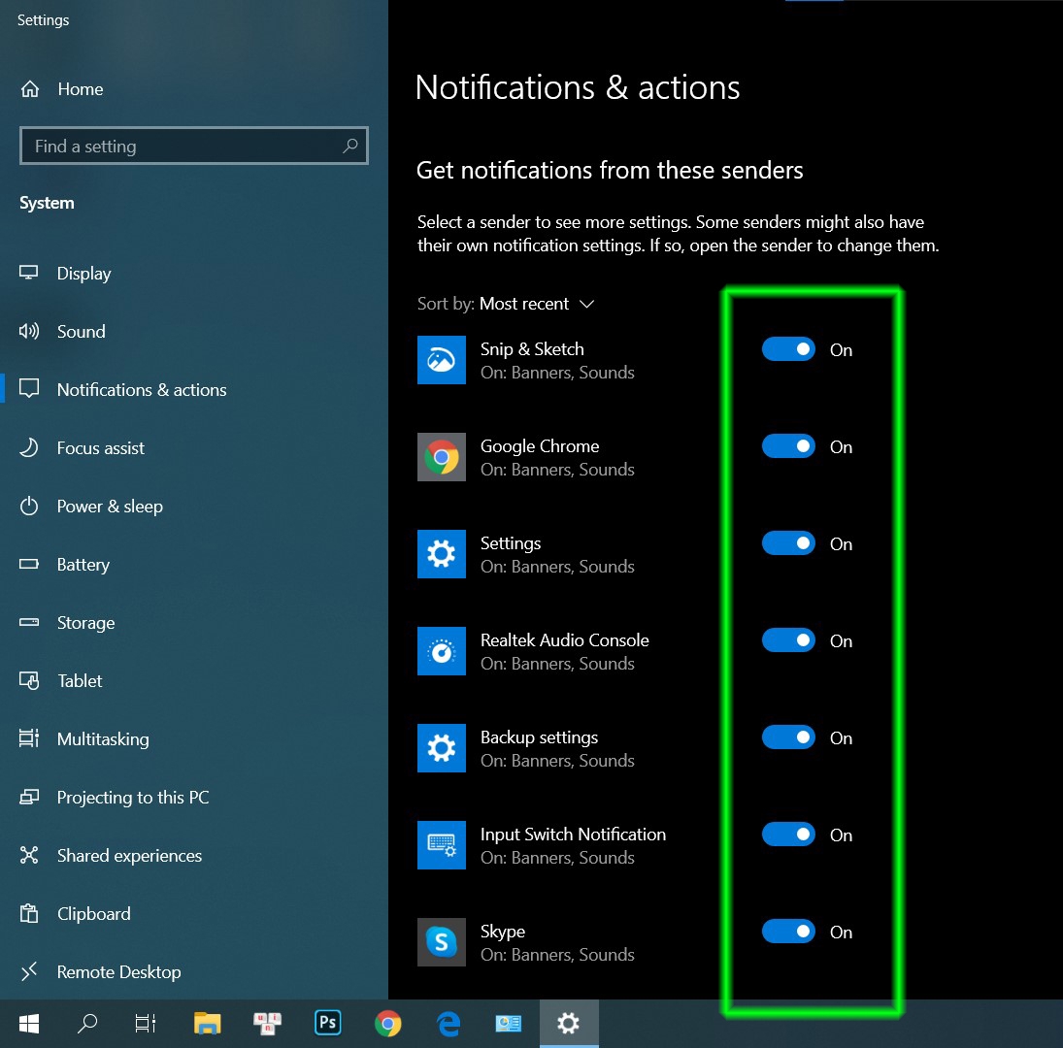Screen dimensions: 1063x1048
Task: Click the Clipboard icon in sidebar
Action: coord(28,913)
